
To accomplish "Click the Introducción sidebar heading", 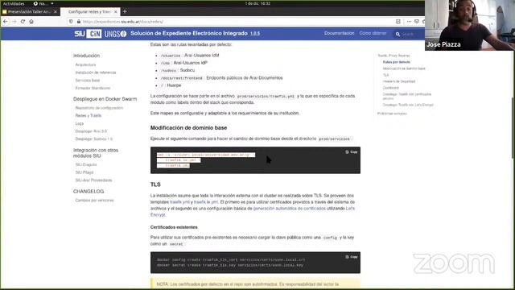I will (86, 56).
